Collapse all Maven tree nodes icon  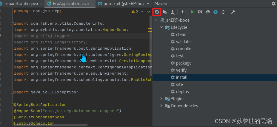click(x=223, y=12)
